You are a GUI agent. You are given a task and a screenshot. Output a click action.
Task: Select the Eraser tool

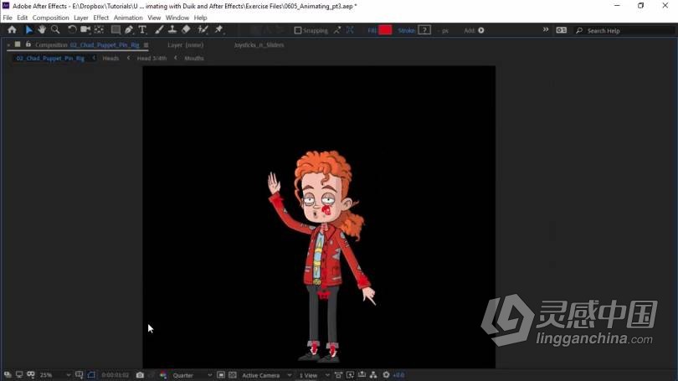(186, 30)
